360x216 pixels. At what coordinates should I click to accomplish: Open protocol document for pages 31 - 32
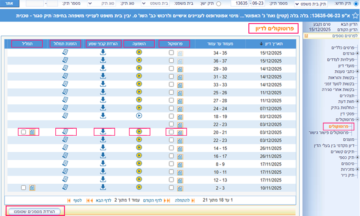(x=180, y=77)
